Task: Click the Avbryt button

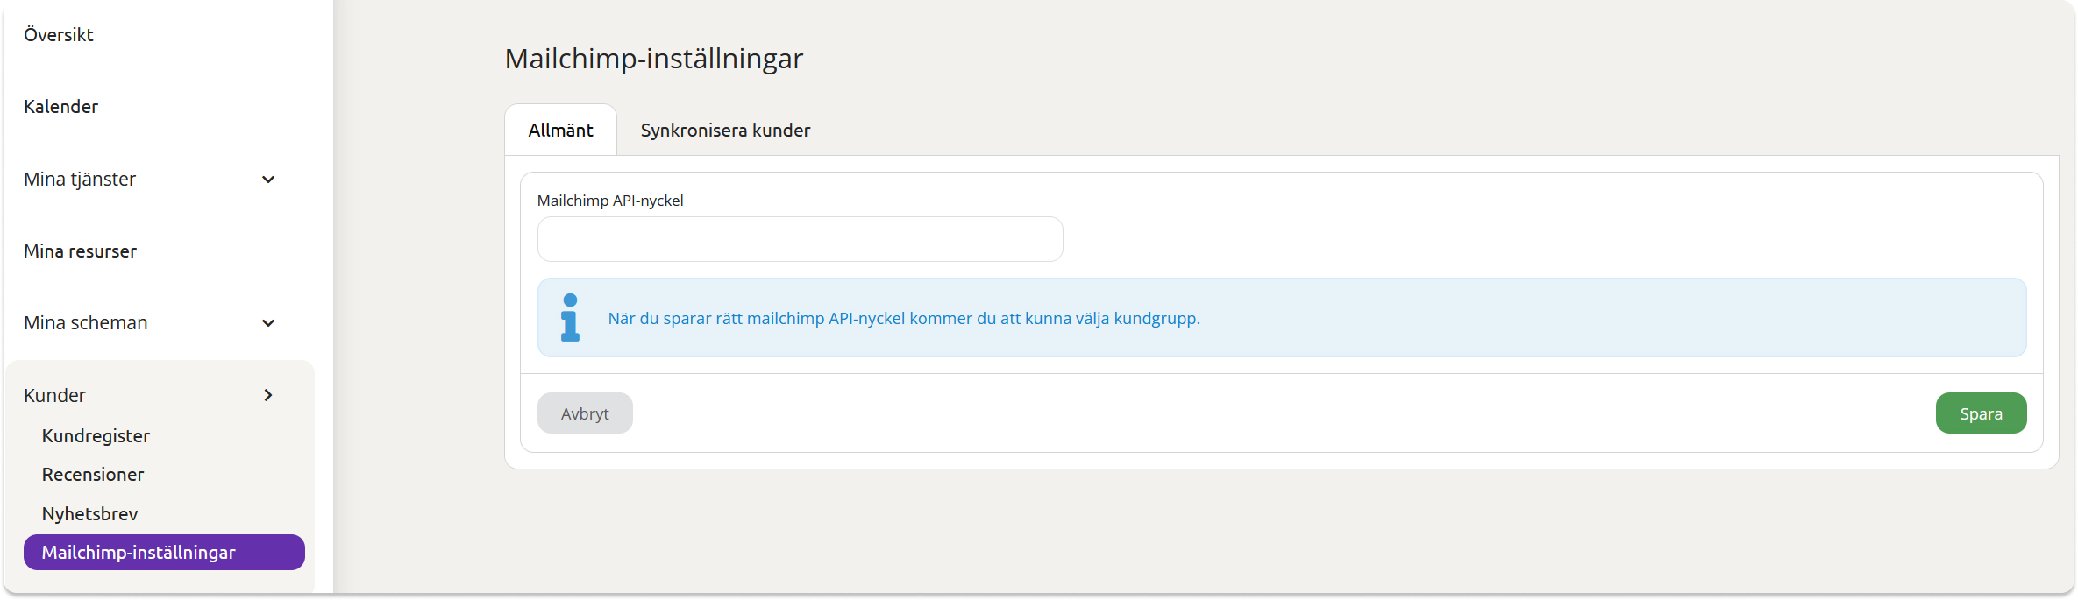Action: 585,413
